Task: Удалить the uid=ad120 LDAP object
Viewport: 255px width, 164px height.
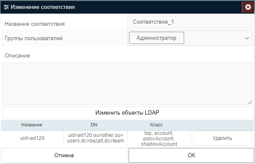Action: point(222,138)
